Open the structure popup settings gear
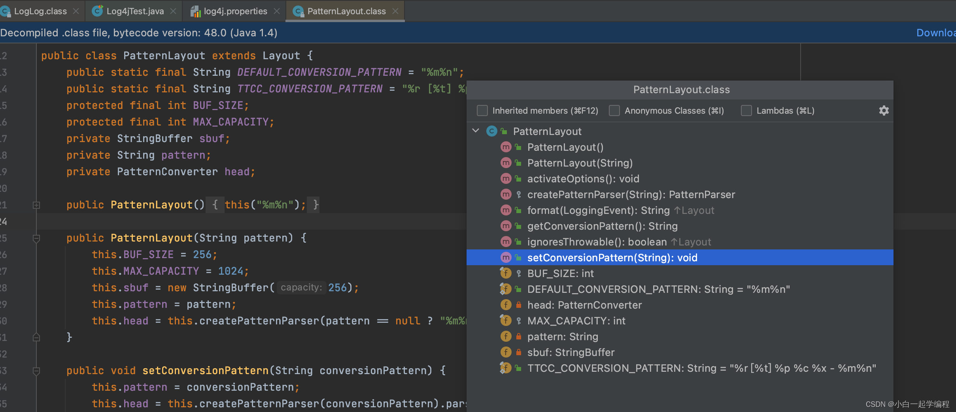Image resolution: width=956 pixels, height=412 pixels. (x=884, y=110)
